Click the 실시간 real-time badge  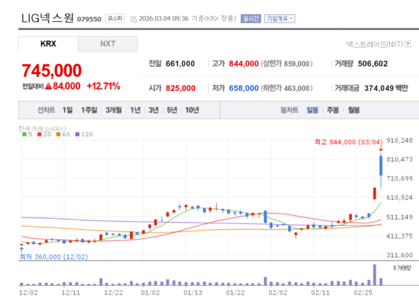pos(249,19)
